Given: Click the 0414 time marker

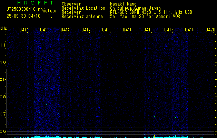Looking at the screenshot, I should point(86,30).
